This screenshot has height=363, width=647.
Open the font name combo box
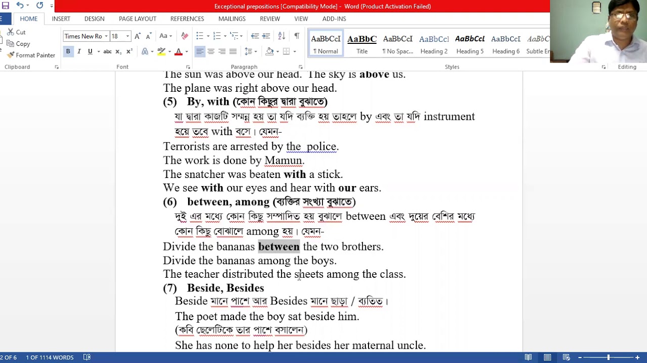click(85, 36)
